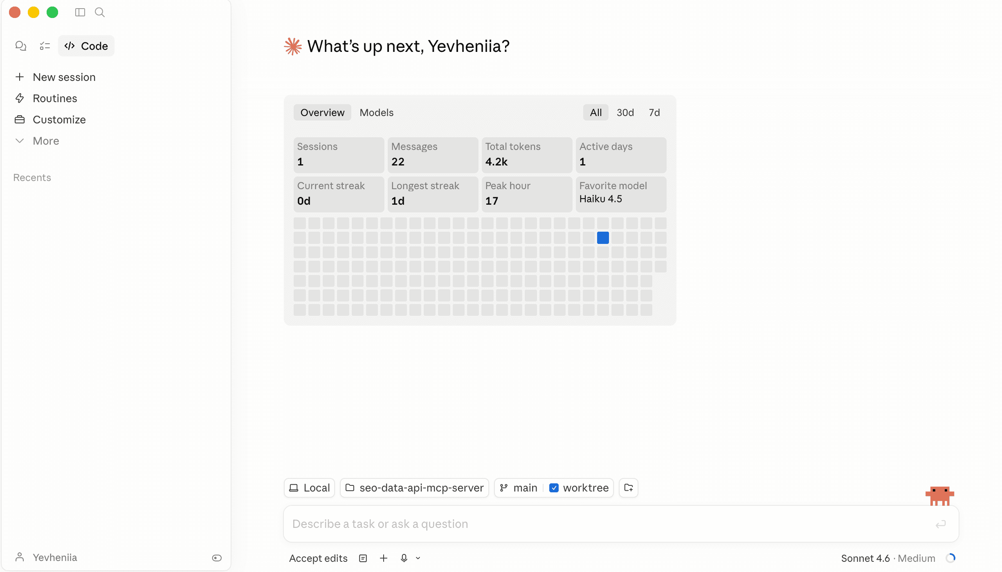Select the 30d time range
Image resolution: width=1002 pixels, height=572 pixels.
[x=625, y=113]
